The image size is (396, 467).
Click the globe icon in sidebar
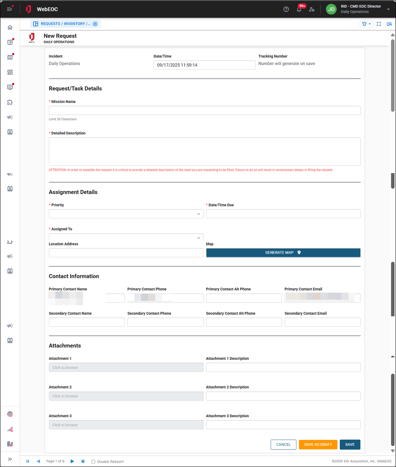[10, 414]
